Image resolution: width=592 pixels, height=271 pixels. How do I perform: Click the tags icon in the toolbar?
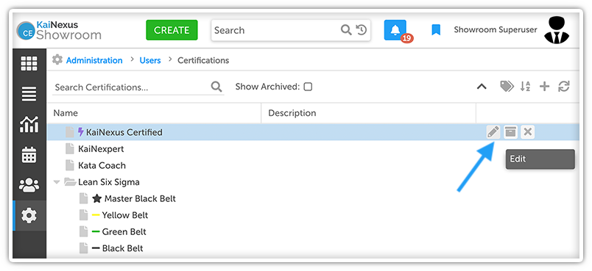pos(507,87)
